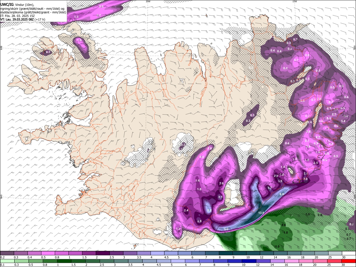The width and height of the screenshot is (356, 267).
Task: Pick the pink rain swatch between 16 and 18
Action: coord(292,261)
